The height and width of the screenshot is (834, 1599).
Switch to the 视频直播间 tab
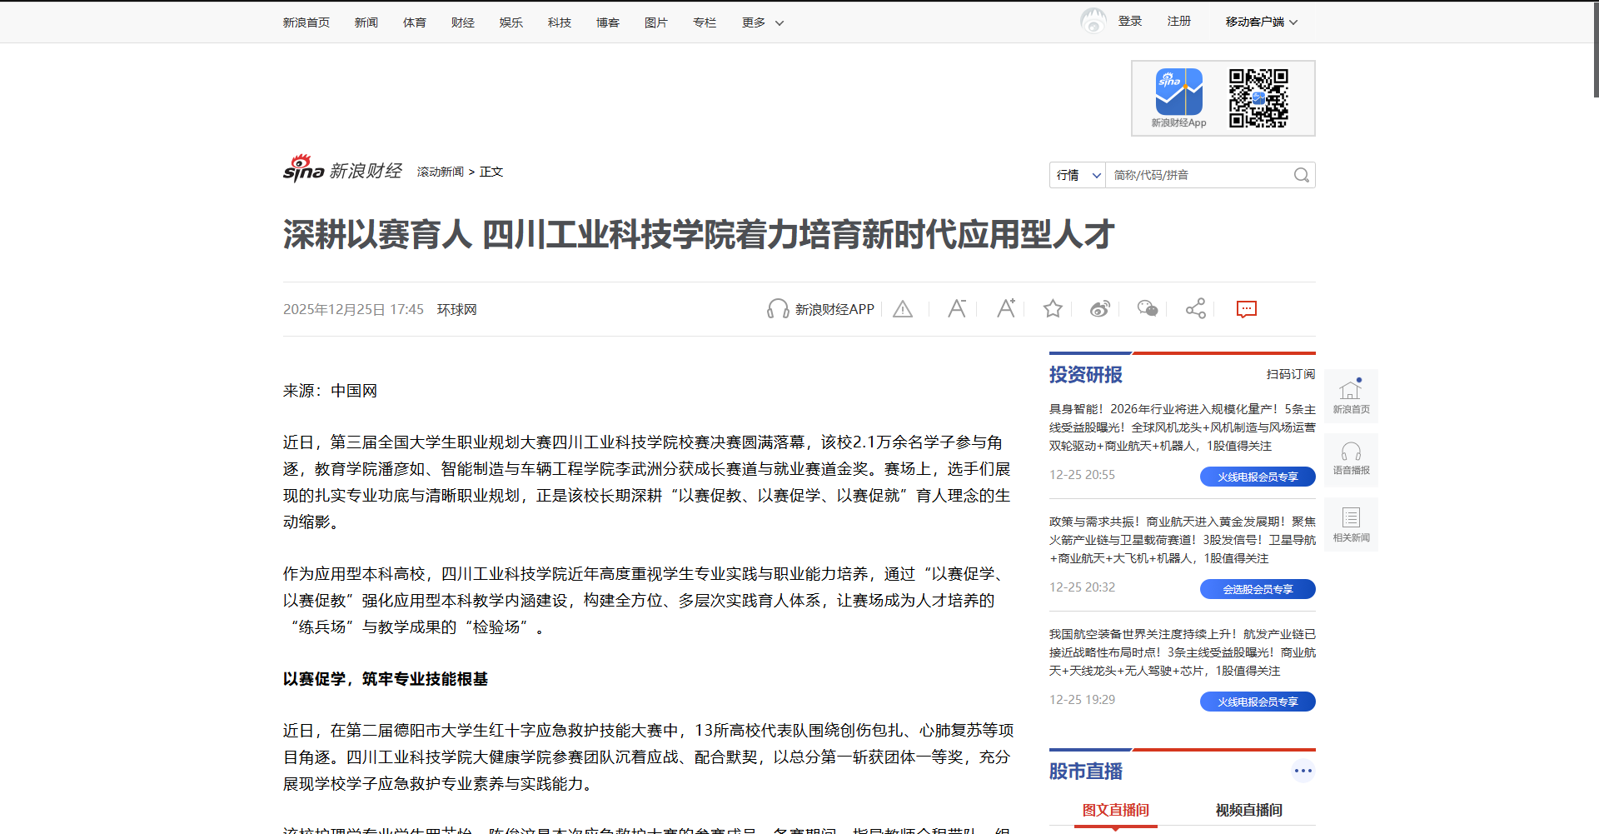(1248, 810)
